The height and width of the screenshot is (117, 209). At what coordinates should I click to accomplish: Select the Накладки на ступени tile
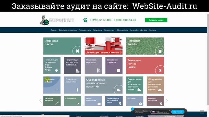click(x=155, y=101)
